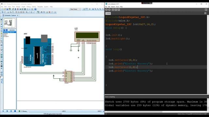Open Proteus Library menu

34,6
